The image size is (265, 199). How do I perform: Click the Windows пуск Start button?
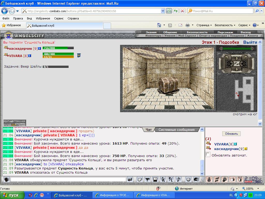click(12, 195)
